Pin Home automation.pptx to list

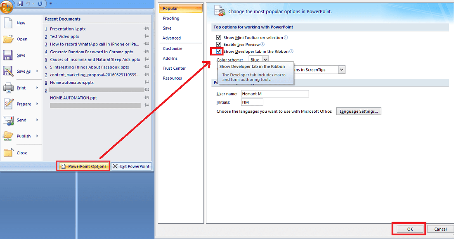(x=147, y=82)
